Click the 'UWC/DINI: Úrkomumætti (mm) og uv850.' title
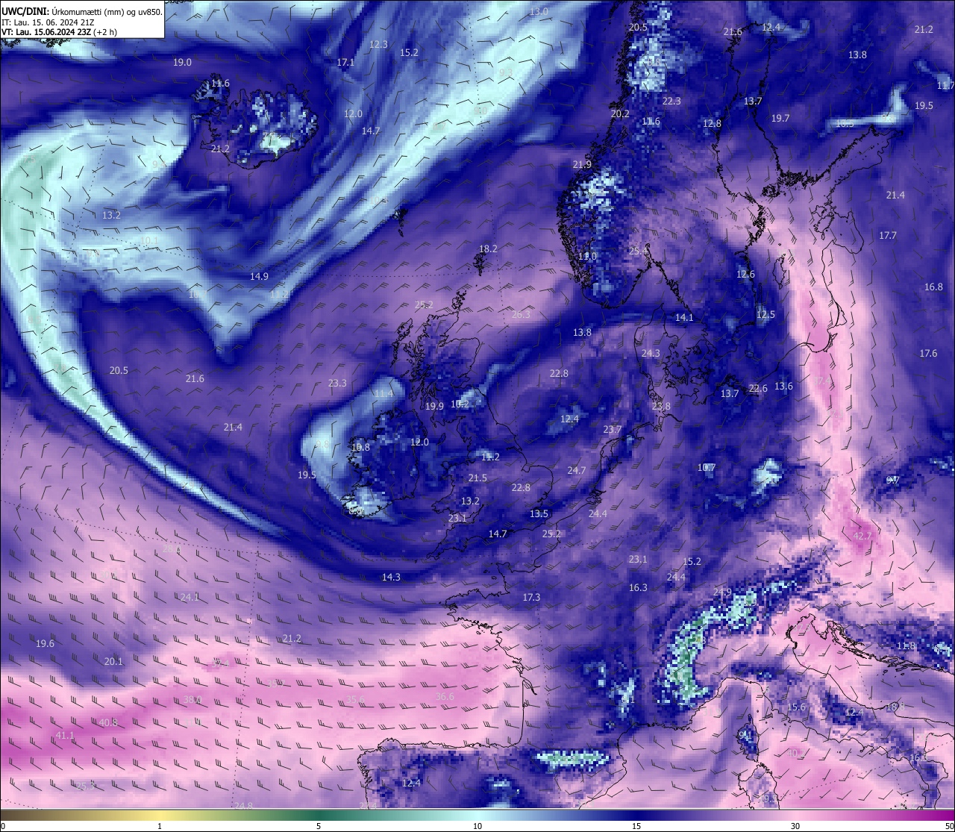The width and height of the screenshot is (955, 832). coord(81,12)
